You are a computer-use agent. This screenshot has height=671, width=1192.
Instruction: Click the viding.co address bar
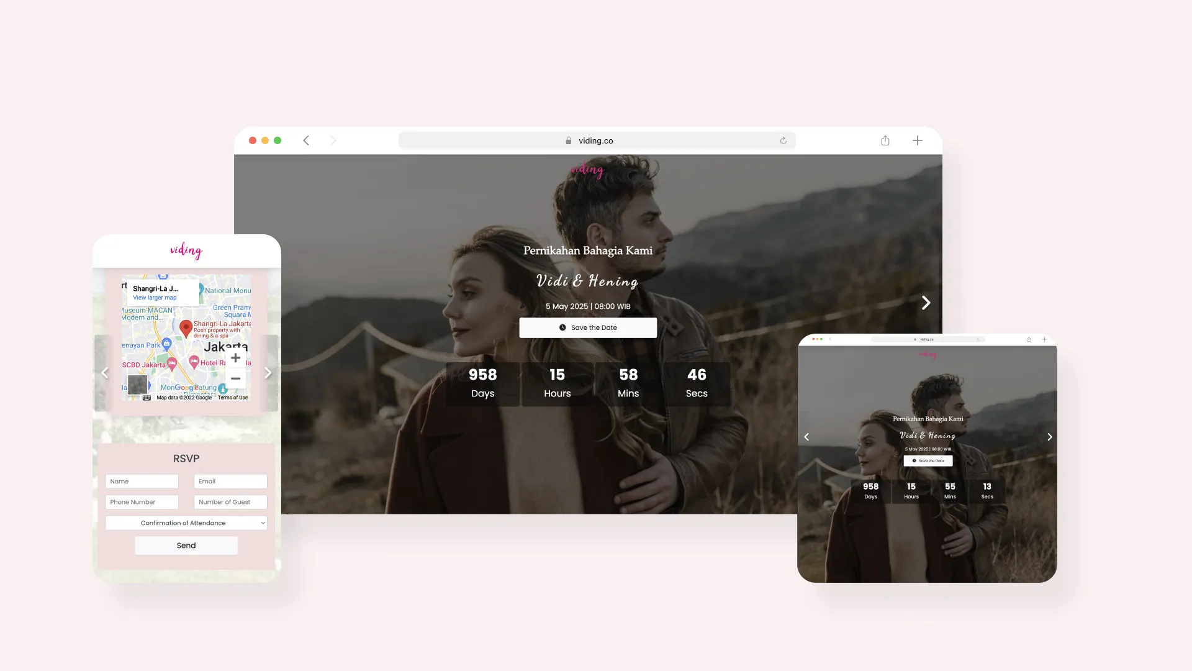tap(596, 140)
